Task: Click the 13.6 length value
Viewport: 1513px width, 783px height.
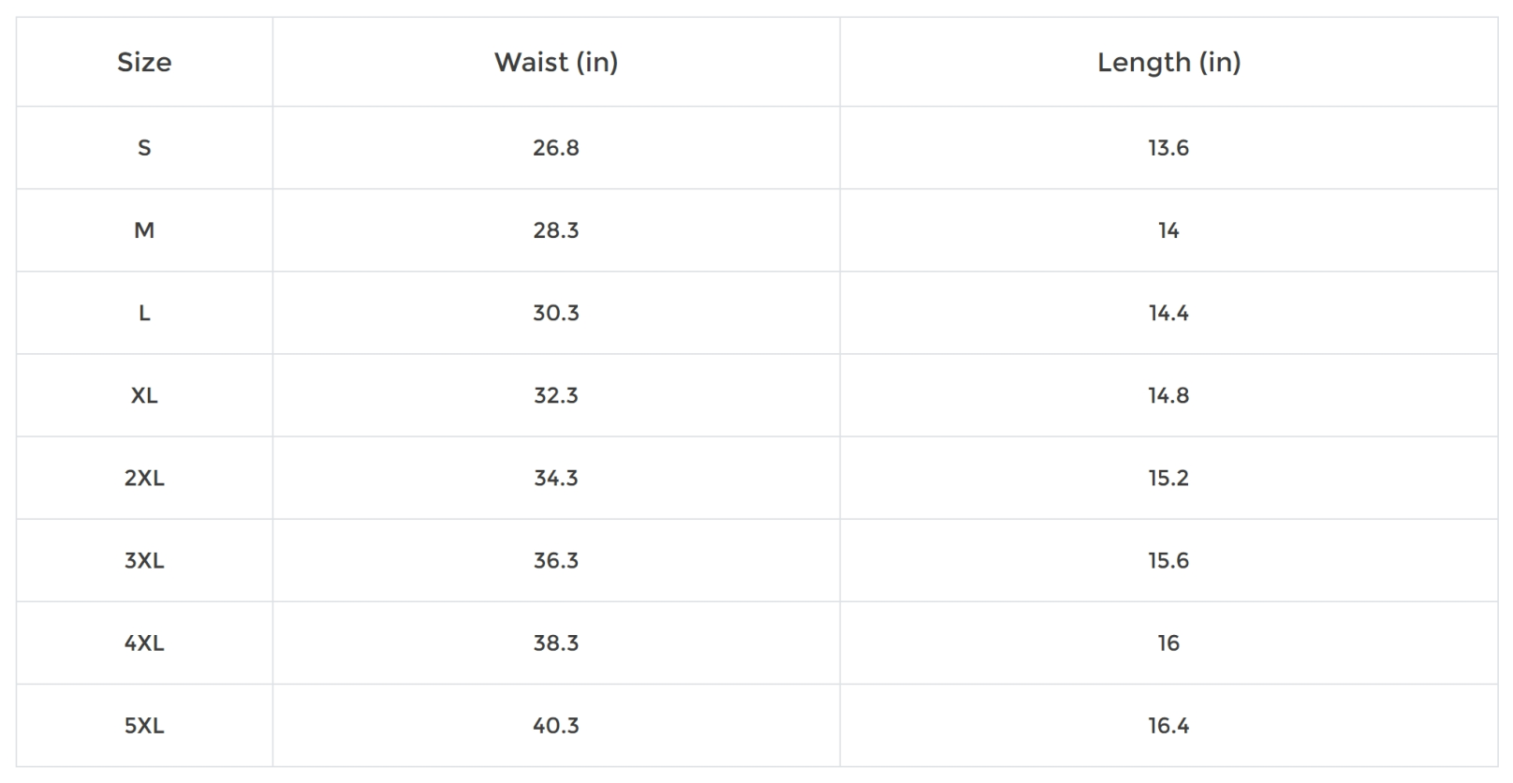Action: tap(1168, 148)
